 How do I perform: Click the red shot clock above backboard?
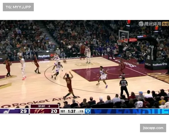tap(128, 22)
